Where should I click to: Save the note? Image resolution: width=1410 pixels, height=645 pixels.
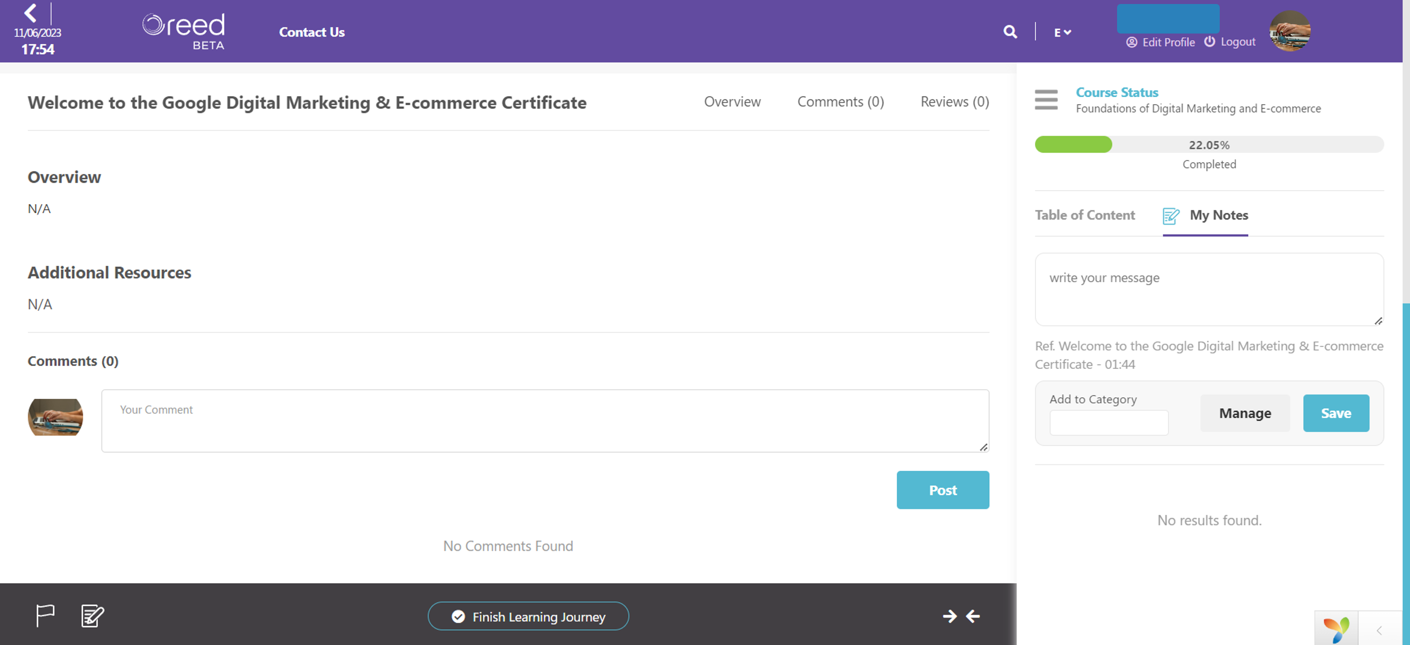(1335, 413)
